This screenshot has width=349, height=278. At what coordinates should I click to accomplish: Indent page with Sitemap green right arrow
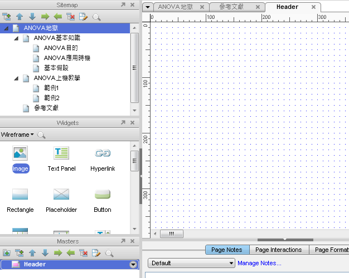point(45,17)
